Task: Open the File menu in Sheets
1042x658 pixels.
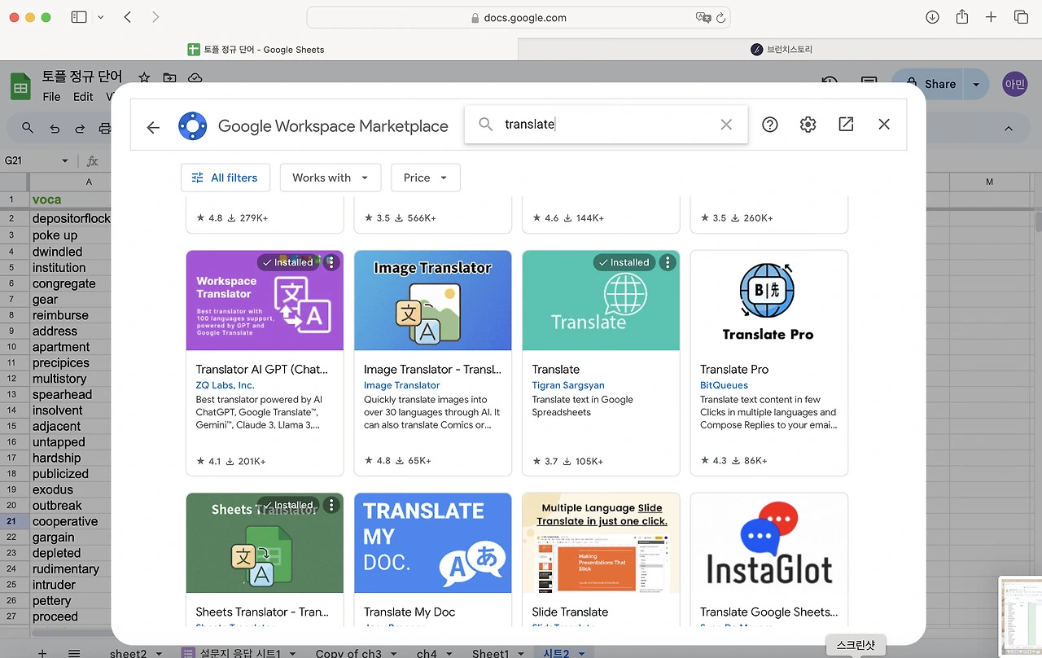Action: tap(51, 96)
